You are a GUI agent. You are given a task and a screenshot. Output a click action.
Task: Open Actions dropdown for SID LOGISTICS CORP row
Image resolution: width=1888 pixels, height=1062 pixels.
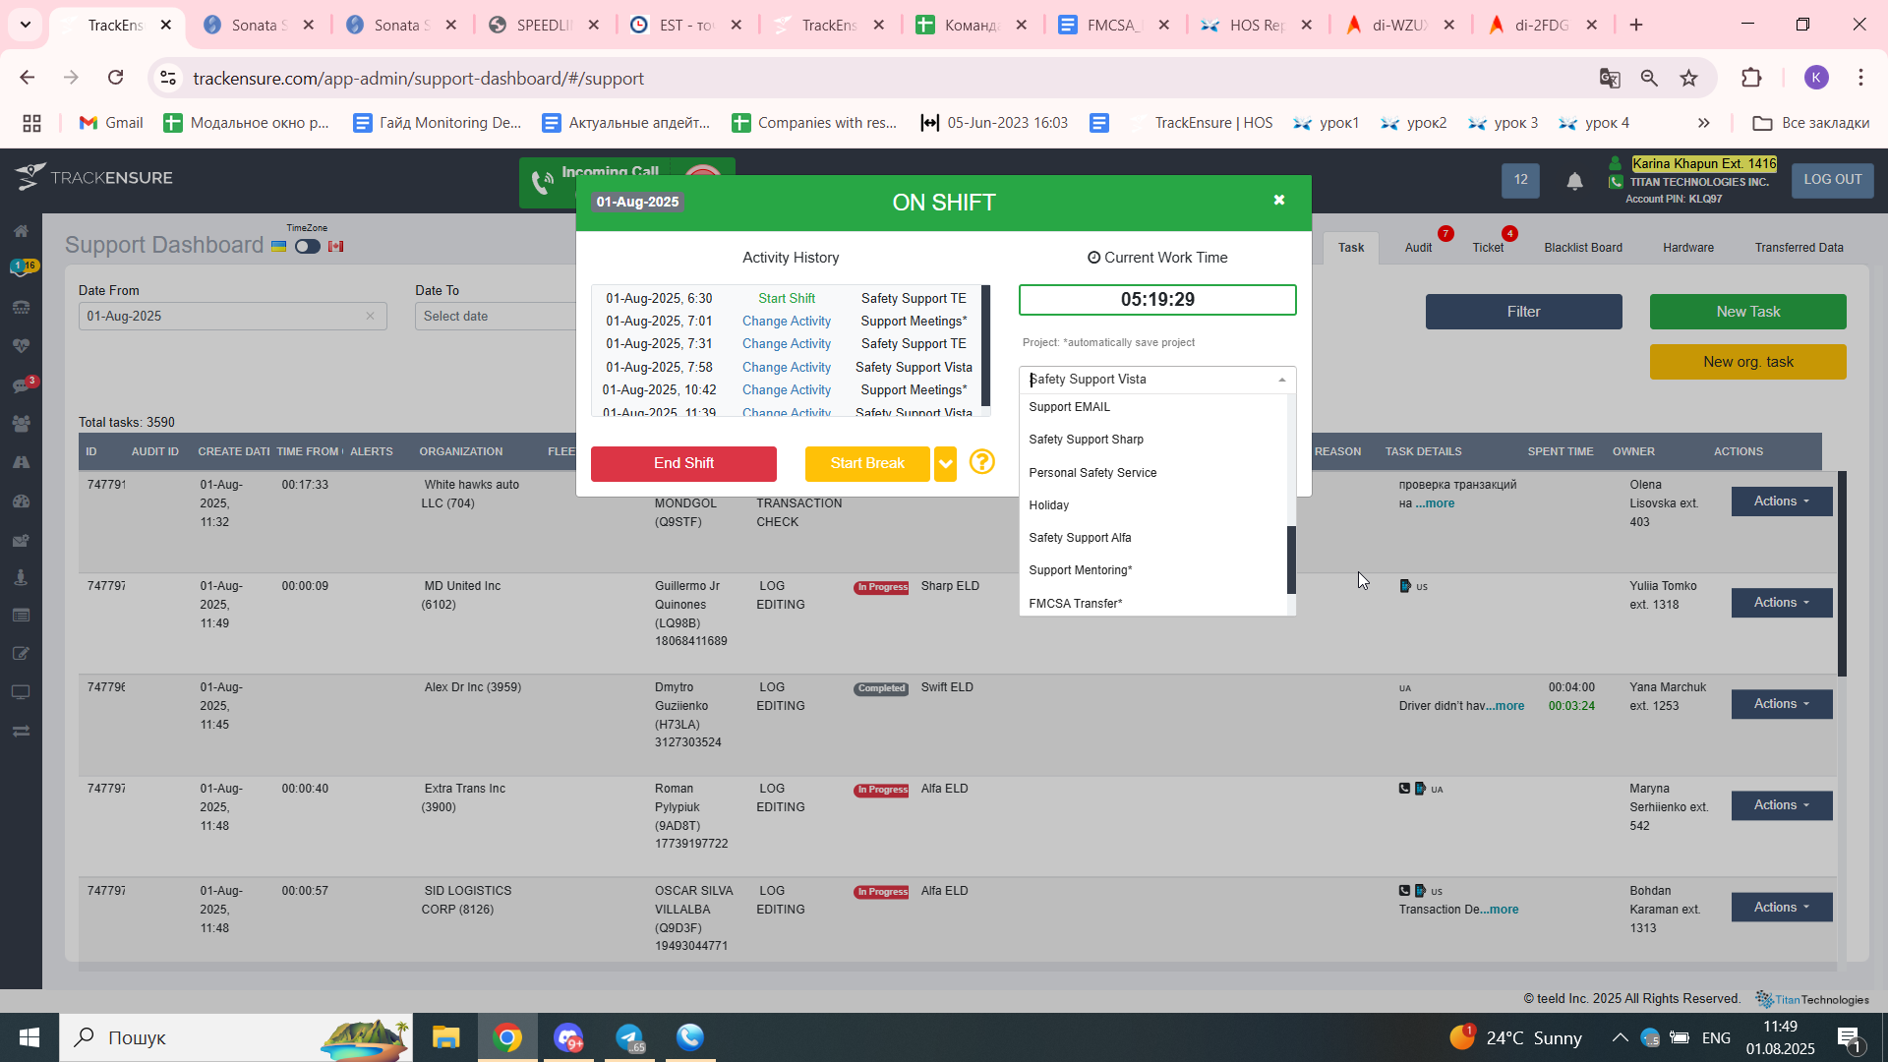(1782, 908)
